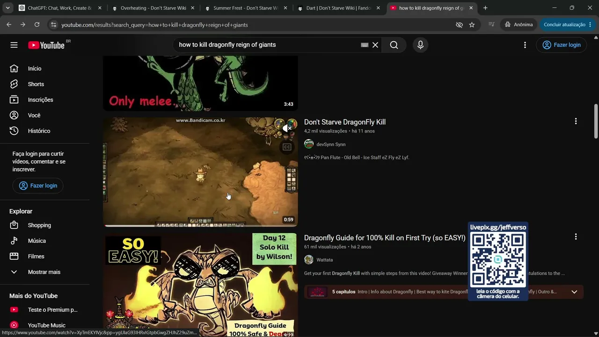
Task: Click the sidebar Fazer login button
Action: click(38, 186)
